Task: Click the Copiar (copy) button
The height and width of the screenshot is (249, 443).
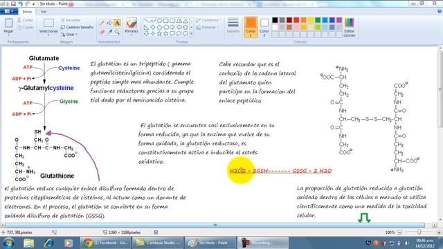Action: click(x=25, y=28)
